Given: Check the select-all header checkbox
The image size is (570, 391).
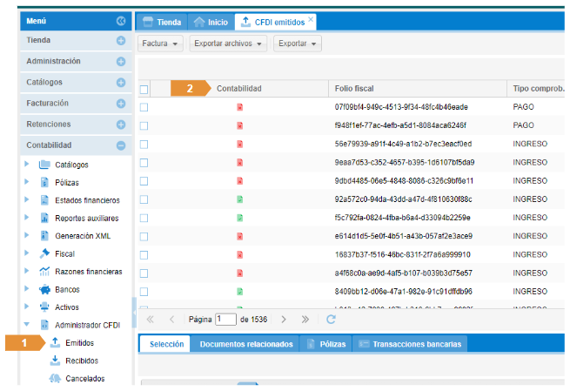Looking at the screenshot, I should click(144, 89).
